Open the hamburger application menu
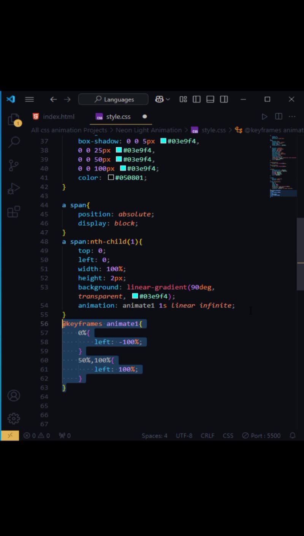Screen dimensions: 304x536 click(x=29, y=99)
